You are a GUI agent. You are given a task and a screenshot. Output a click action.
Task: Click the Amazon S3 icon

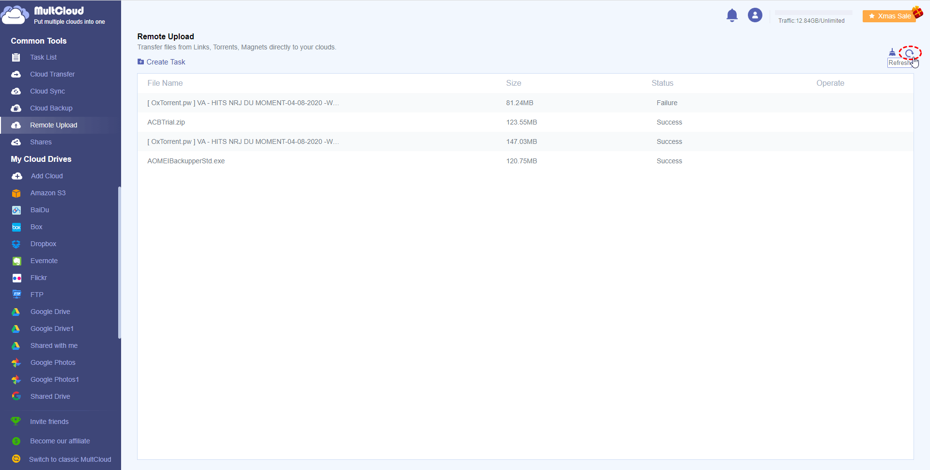click(x=16, y=193)
